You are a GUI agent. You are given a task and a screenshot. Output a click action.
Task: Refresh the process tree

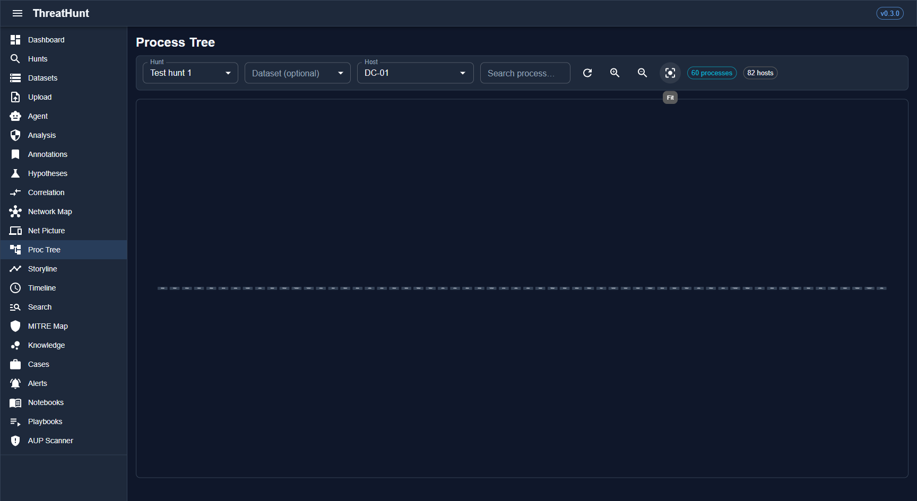pyautogui.click(x=587, y=73)
